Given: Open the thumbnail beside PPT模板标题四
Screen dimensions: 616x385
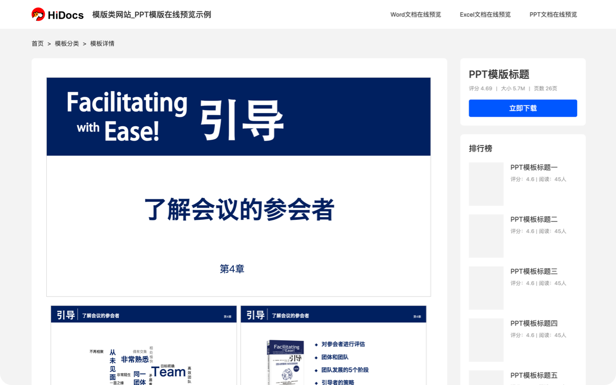Looking at the screenshot, I should pyautogui.click(x=486, y=340).
